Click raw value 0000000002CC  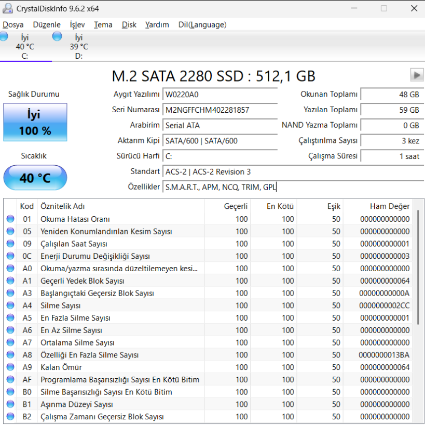(x=384, y=306)
